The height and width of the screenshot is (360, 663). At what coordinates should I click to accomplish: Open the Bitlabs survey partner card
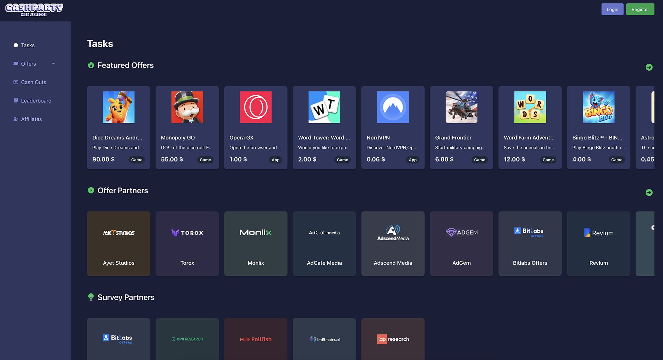coord(118,339)
